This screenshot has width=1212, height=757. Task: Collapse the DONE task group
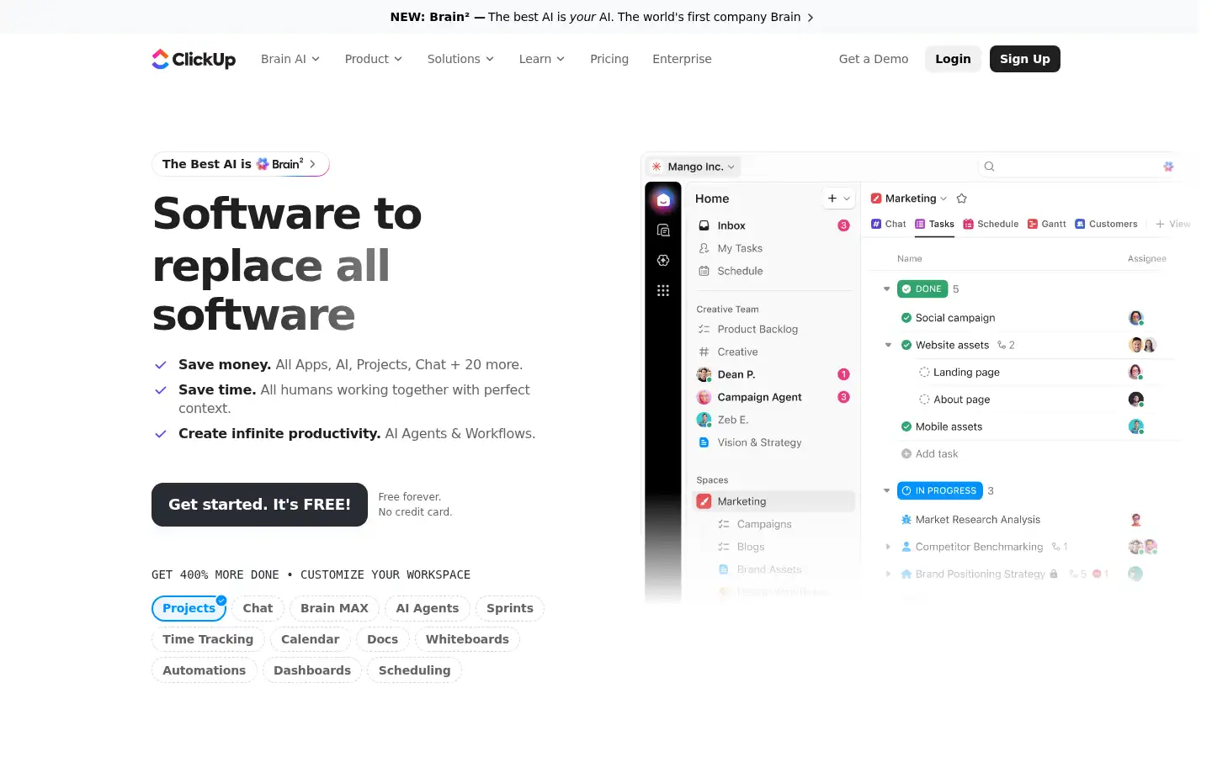[886, 289]
